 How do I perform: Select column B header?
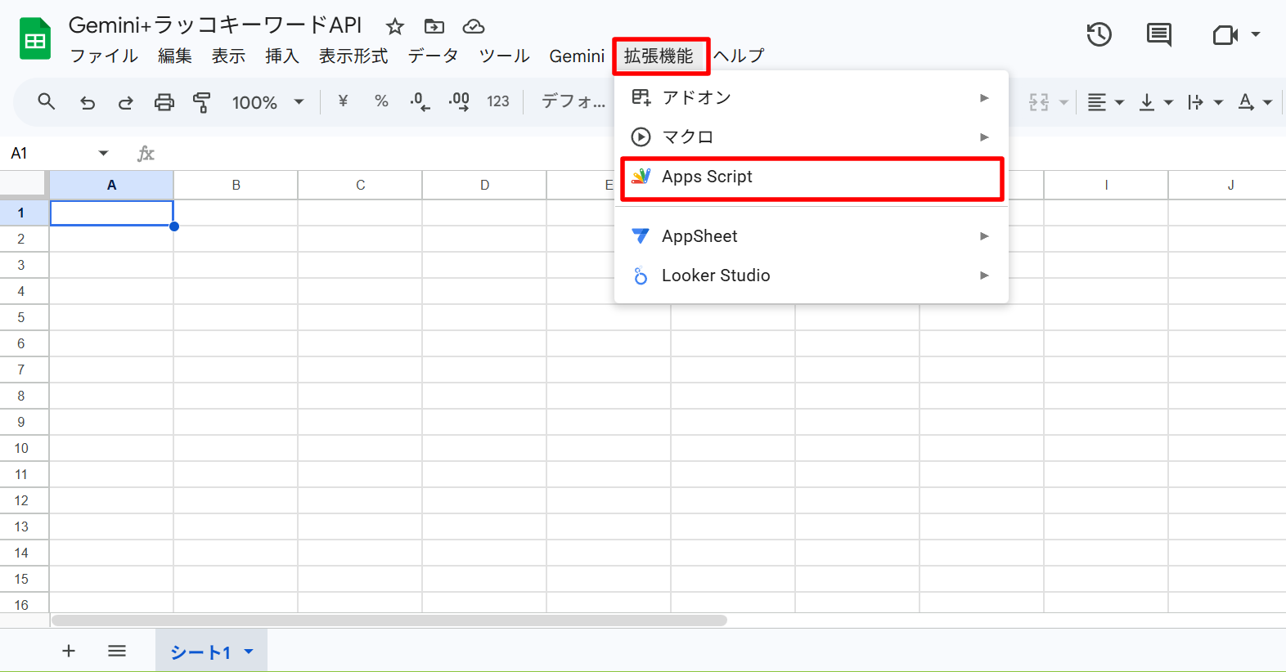tap(236, 185)
